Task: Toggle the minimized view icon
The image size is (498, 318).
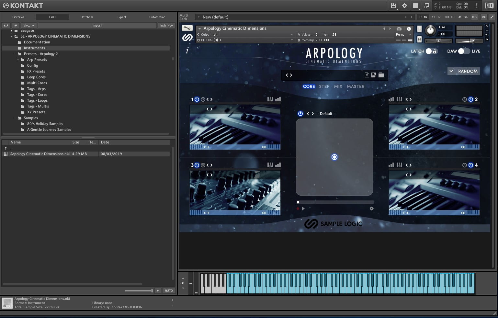Action: (426, 6)
